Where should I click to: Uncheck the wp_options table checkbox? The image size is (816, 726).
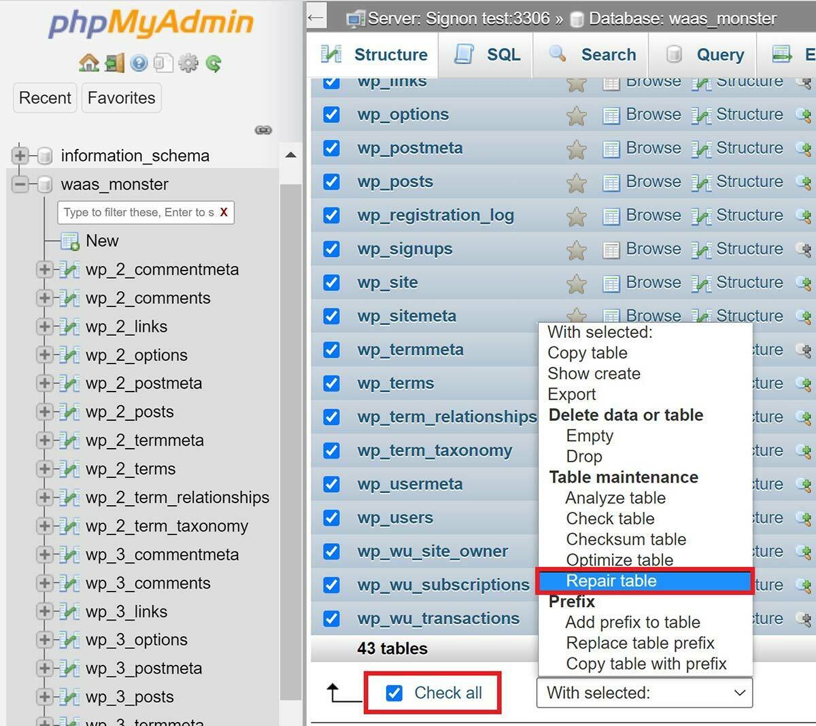(x=331, y=114)
